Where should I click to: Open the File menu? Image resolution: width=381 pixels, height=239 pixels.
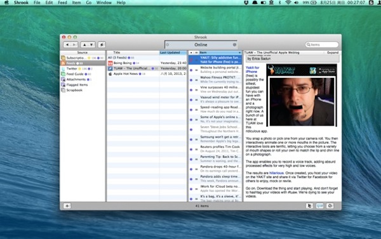pos(37,3)
